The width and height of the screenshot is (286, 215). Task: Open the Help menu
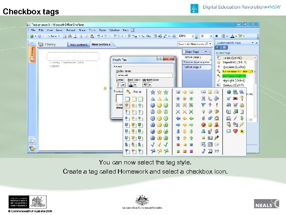point(126,30)
